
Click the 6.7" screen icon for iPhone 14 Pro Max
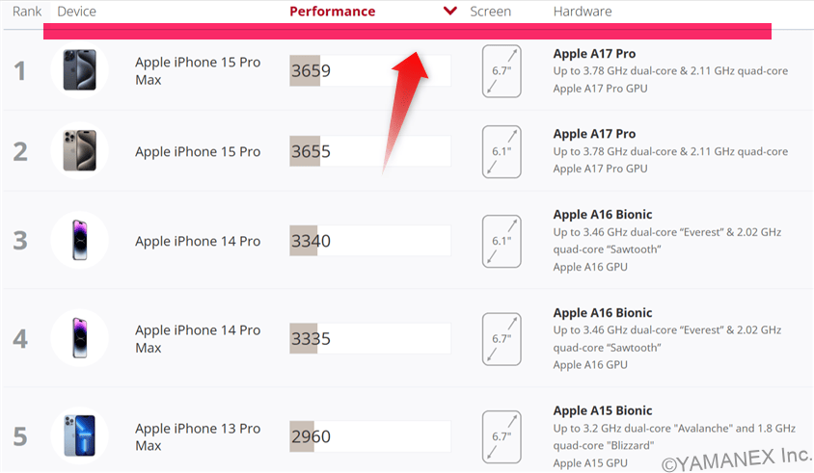[502, 338]
